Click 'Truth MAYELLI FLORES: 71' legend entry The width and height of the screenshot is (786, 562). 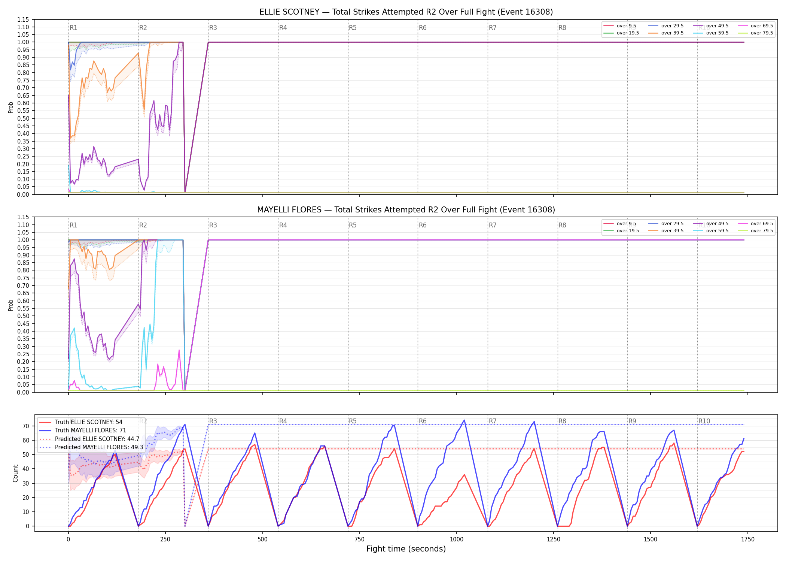83,430
